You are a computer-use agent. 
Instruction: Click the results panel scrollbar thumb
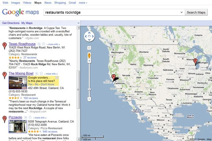(78, 89)
